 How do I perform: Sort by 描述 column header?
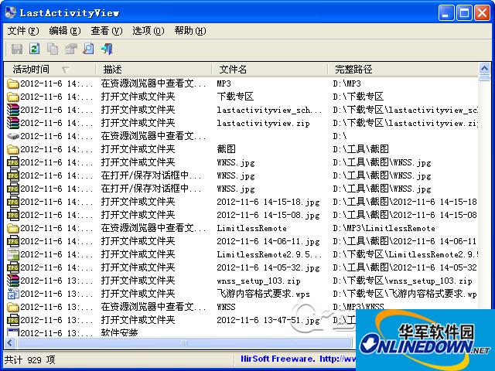pyautogui.click(x=112, y=70)
